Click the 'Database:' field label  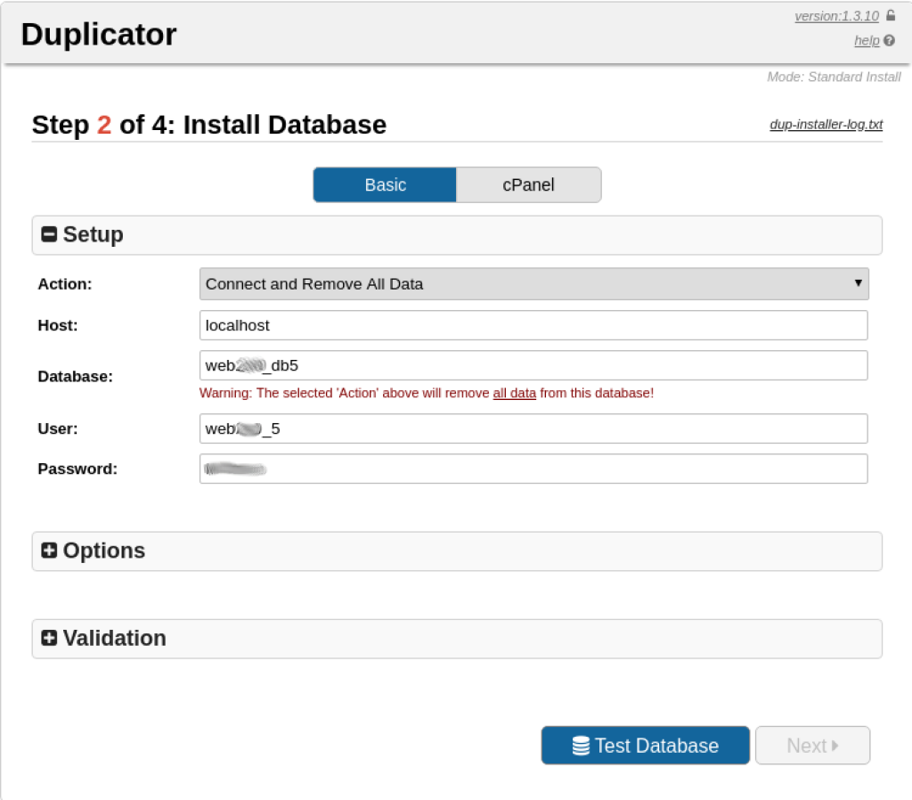point(76,377)
